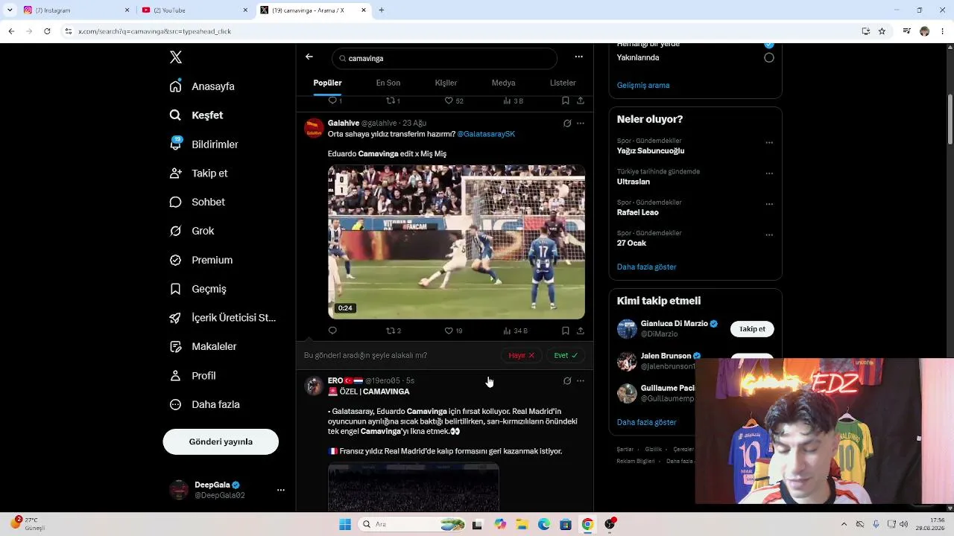Open Takip et in the sidebar
This screenshot has height=536, width=954.
[x=198, y=173]
